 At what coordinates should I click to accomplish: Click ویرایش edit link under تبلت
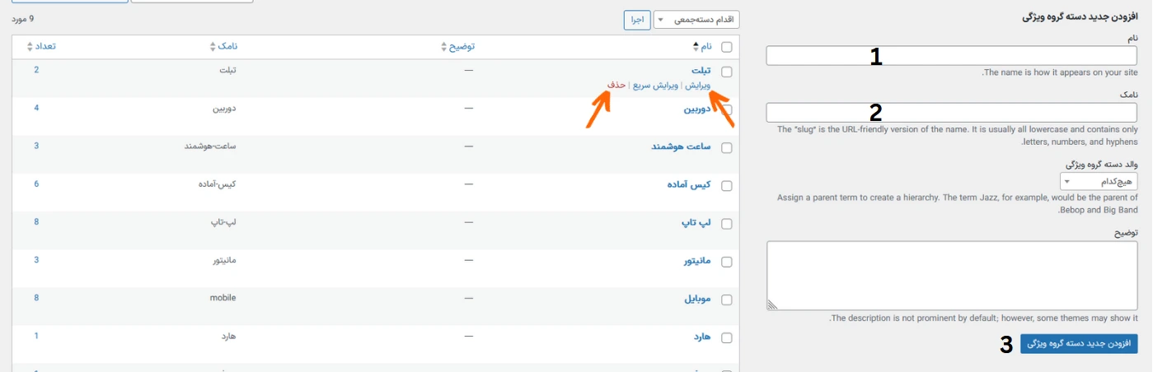(x=697, y=86)
